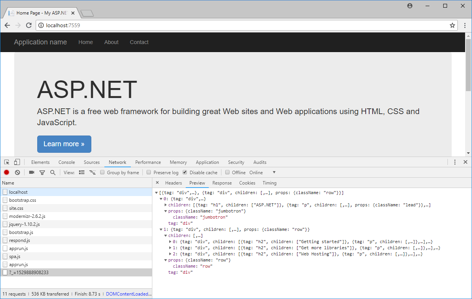Enable the Preserve log checkbox
Viewport: 472px width, 299px height.
click(149, 172)
